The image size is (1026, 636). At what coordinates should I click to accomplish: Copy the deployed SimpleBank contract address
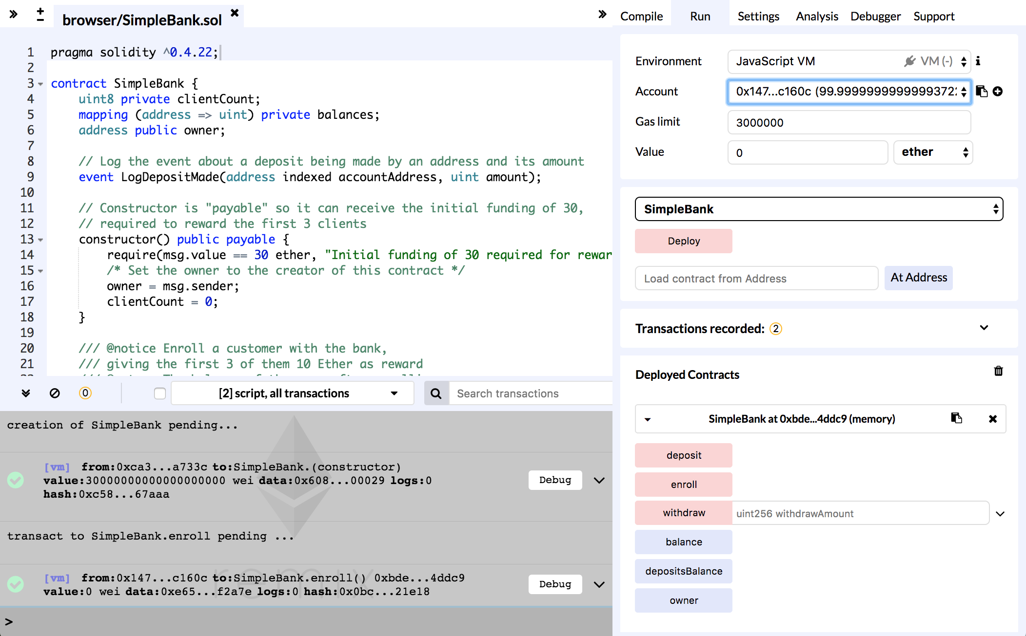click(x=956, y=419)
